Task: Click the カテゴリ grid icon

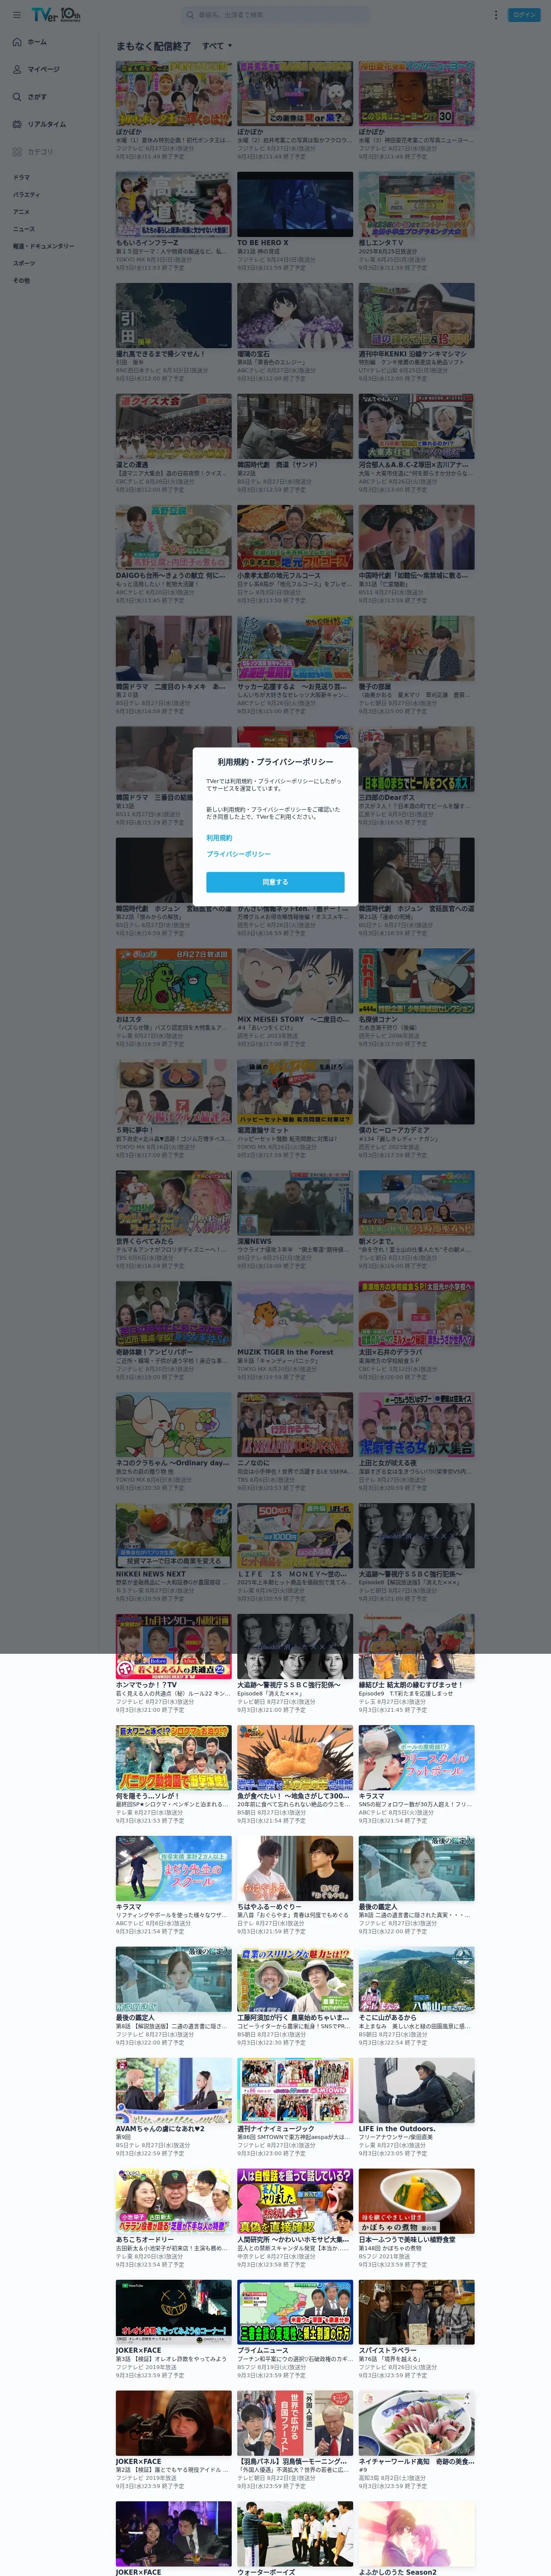Action: pos(17,152)
